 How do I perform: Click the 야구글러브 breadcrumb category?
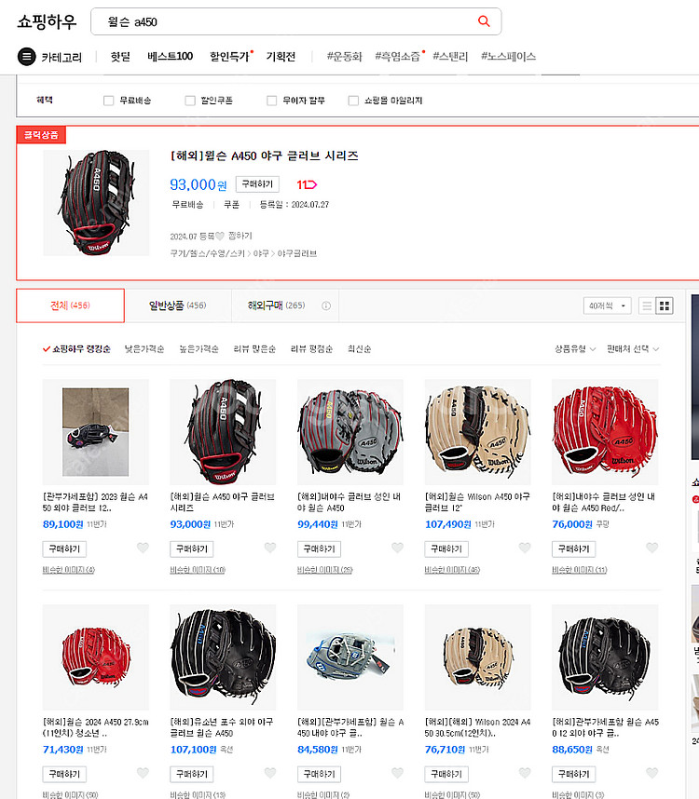pos(297,253)
